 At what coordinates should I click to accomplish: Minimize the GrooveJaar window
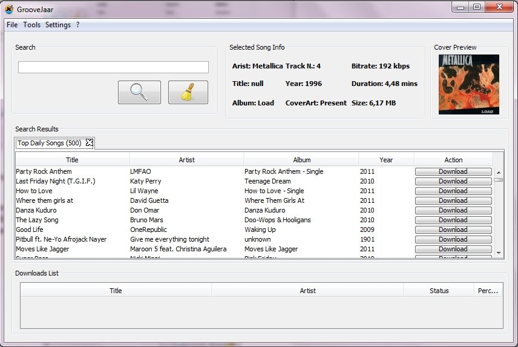point(461,7)
